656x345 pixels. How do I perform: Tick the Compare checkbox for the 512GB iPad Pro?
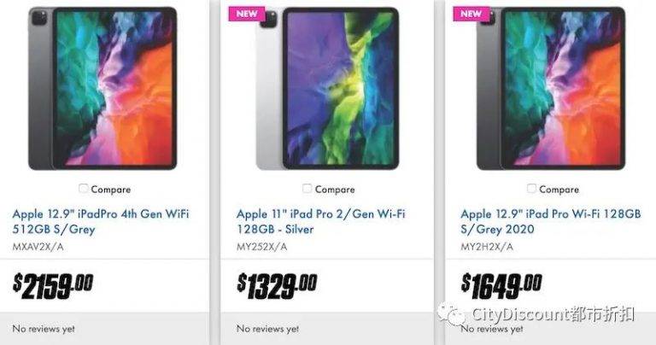pyautogui.click(x=84, y=189)
